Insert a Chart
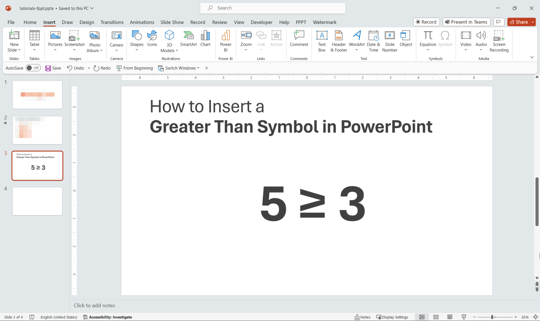 [205, 39]
